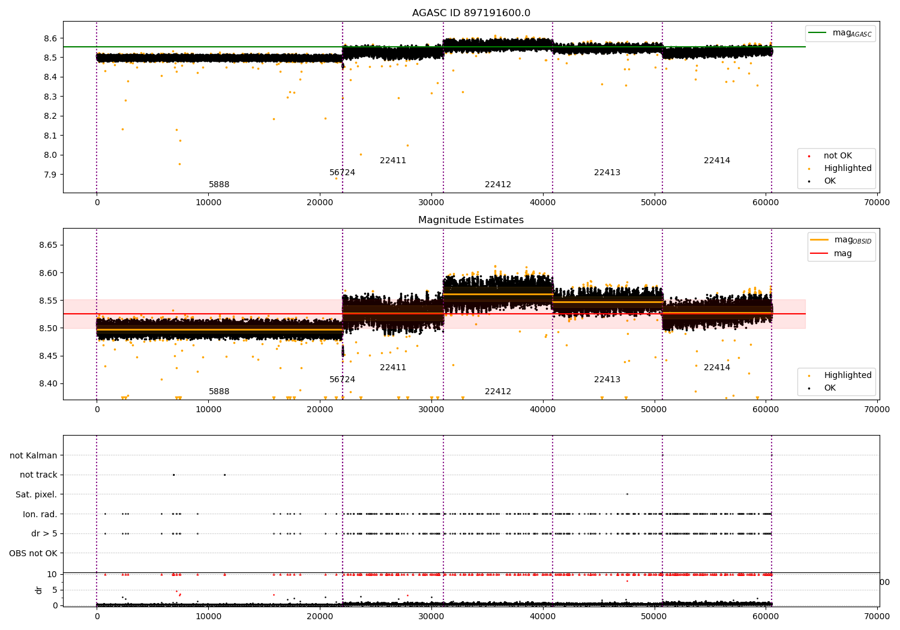Click the "Magnitude Estimates" plot title

(x=471, y=220)
